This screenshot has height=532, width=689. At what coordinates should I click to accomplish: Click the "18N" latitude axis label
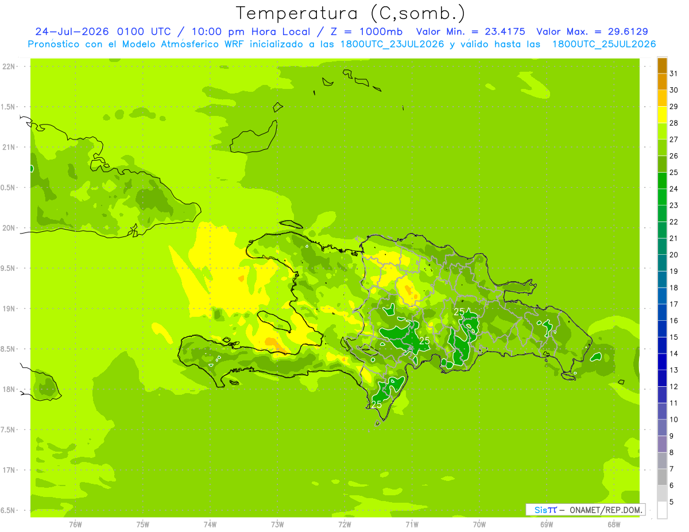9,390
